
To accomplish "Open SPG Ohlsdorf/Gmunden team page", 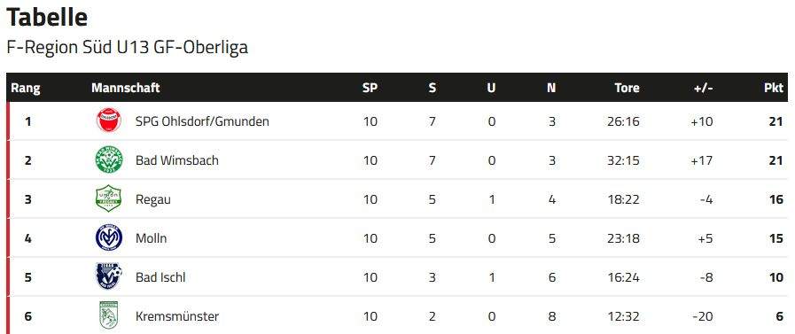I will tap(202, 121).
